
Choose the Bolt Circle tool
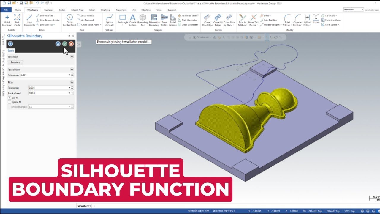click(17, 20)
